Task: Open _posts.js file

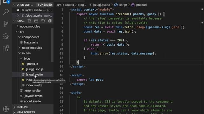Action: [x=32, y=64]
